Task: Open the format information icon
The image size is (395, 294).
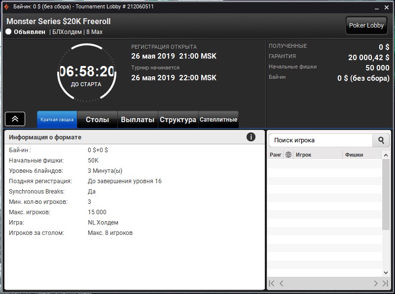Action: click(251, 137)
